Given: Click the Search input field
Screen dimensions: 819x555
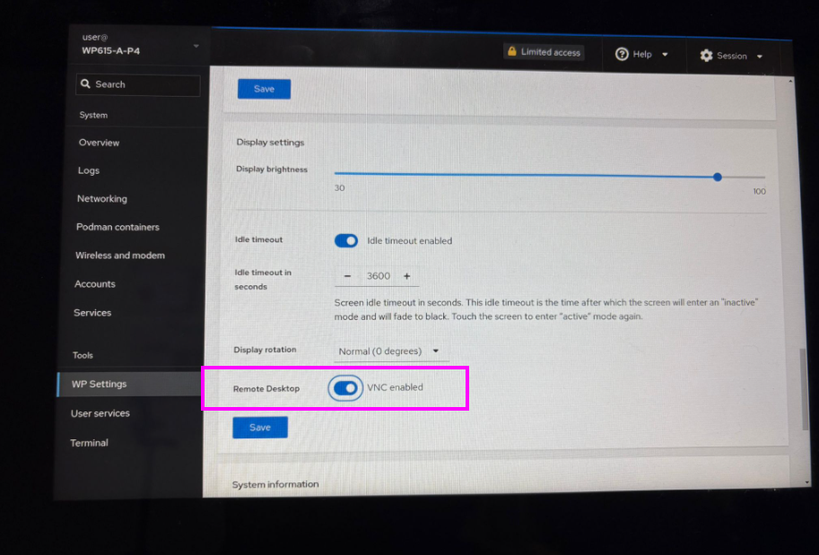Looking at the screenshot, I should (138, 84).
